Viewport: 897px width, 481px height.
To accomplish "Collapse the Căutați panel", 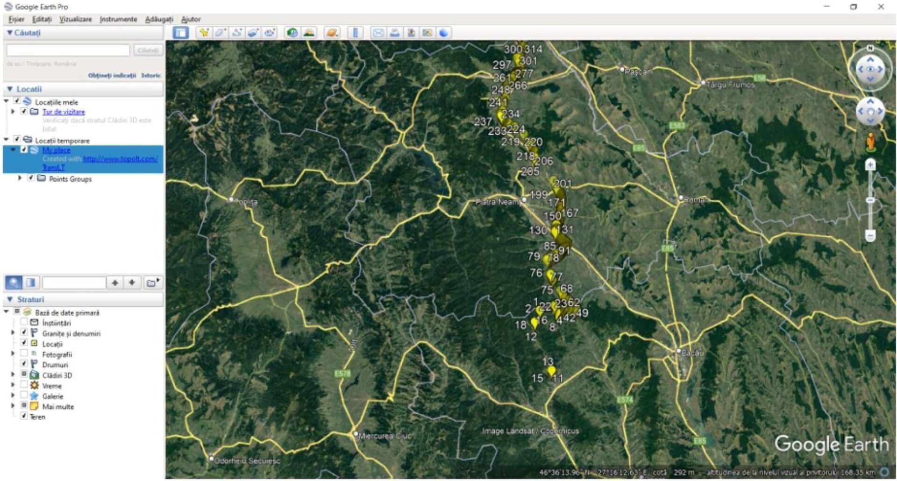I will pyautogui.click(x=9, y=33).
